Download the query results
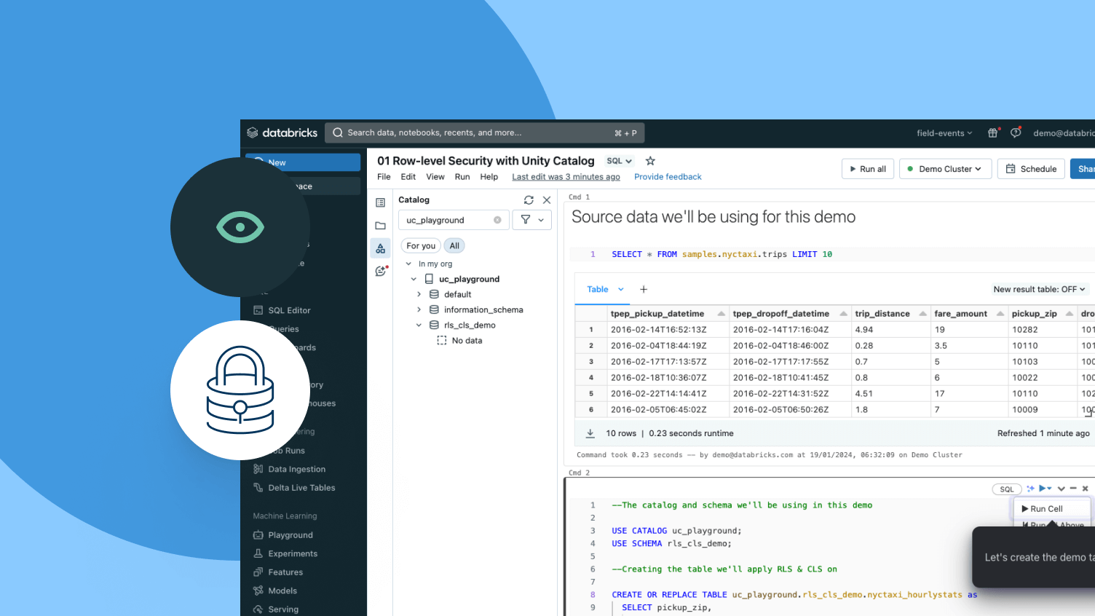This screenshot has width=1095, height=616. click(x=590, y=433)
